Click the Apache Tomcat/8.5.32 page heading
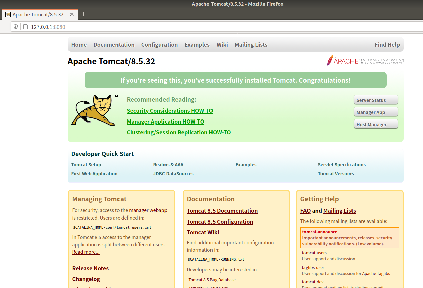Viewport: 423px width, 288px height. pyautogui.click(x=111, y=62)
